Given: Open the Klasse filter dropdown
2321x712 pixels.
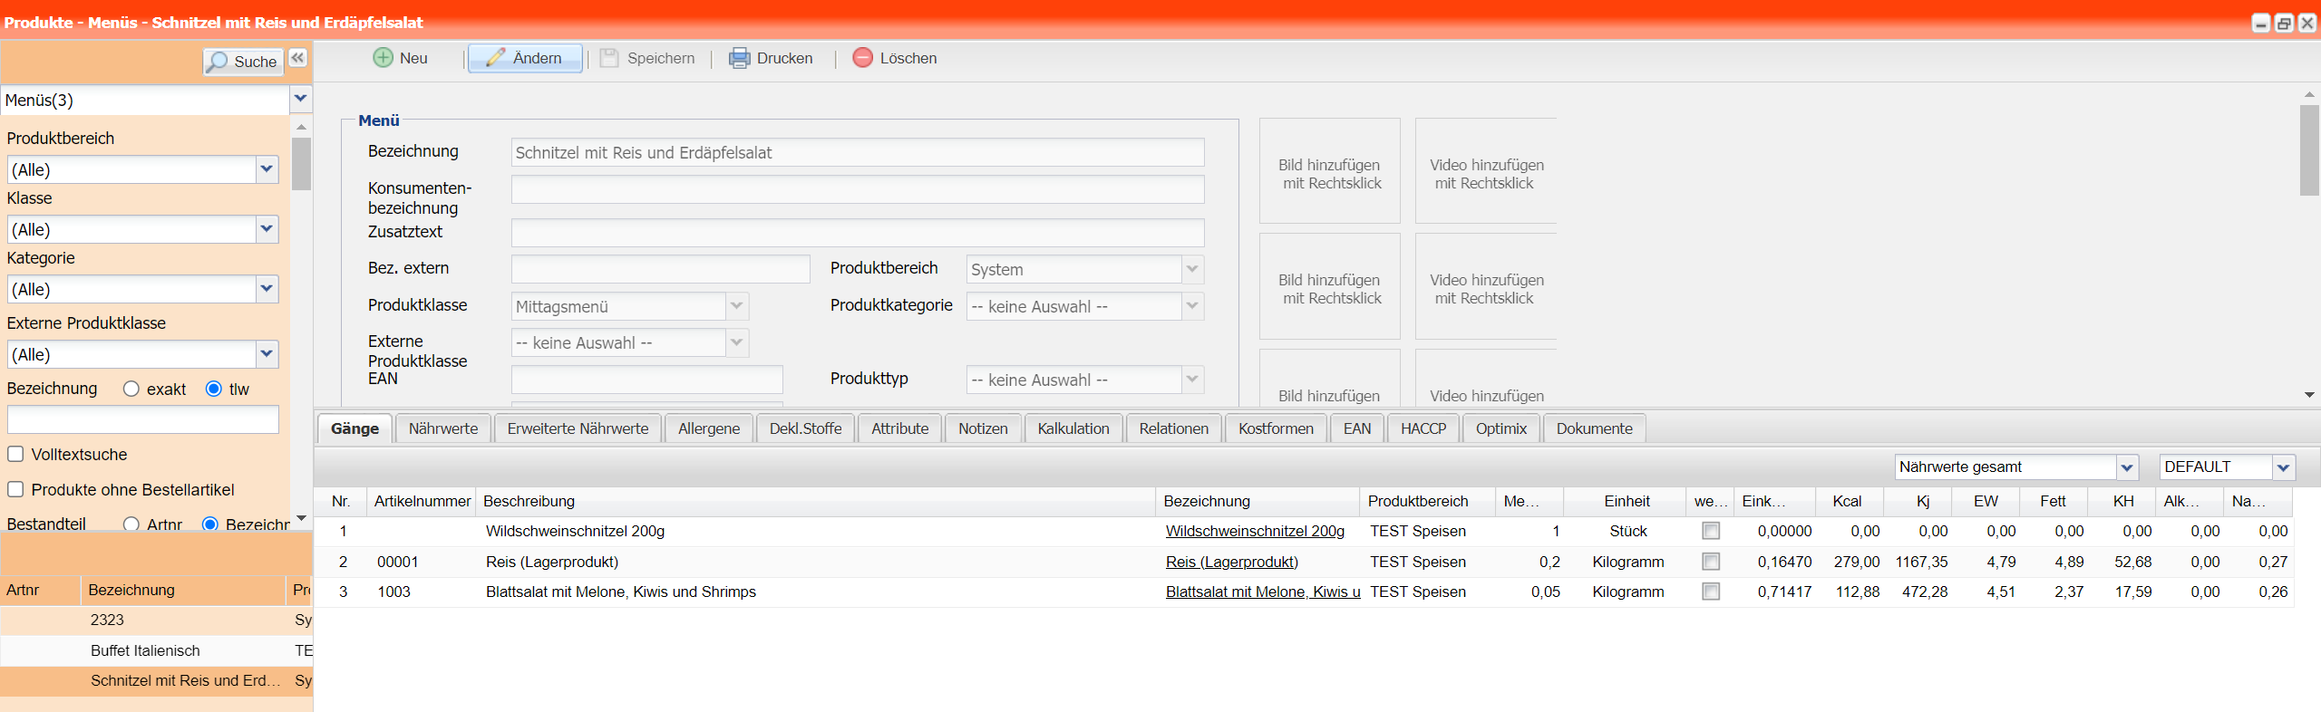Looking at the screenshot, I should pyautogui.click(x=267, y=229).
